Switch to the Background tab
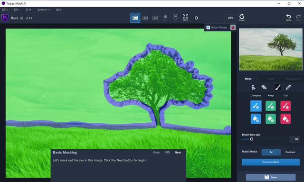This screenshot has width=304, height=182. 293,79
